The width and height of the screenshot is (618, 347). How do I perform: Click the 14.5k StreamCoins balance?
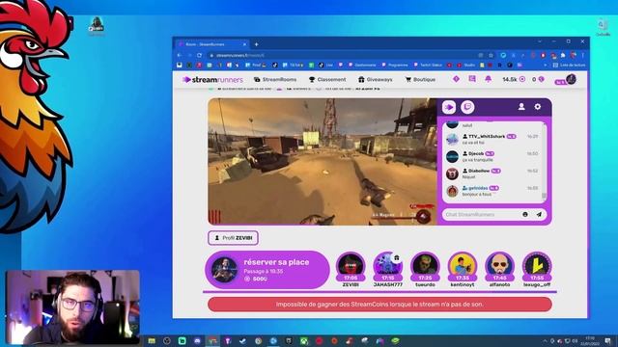click(x=514, y=79)
